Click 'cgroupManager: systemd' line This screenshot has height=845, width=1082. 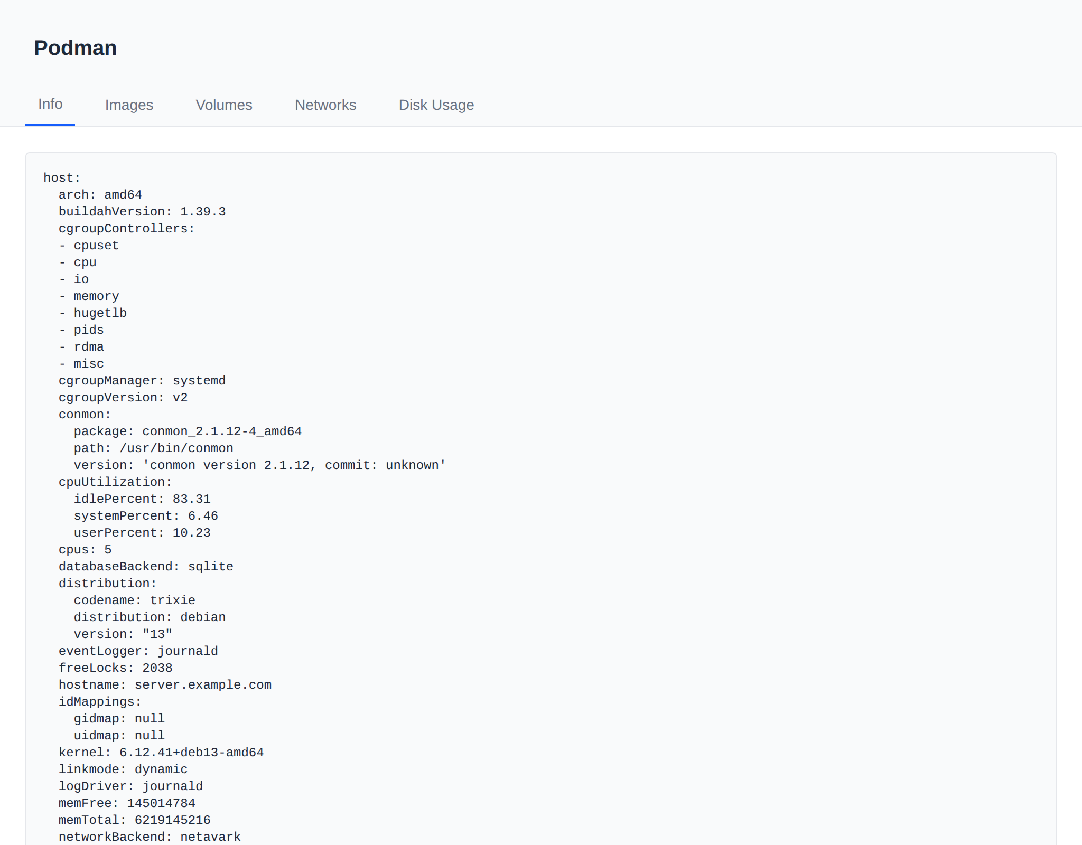pyautogui.click(x=142, y=381)
